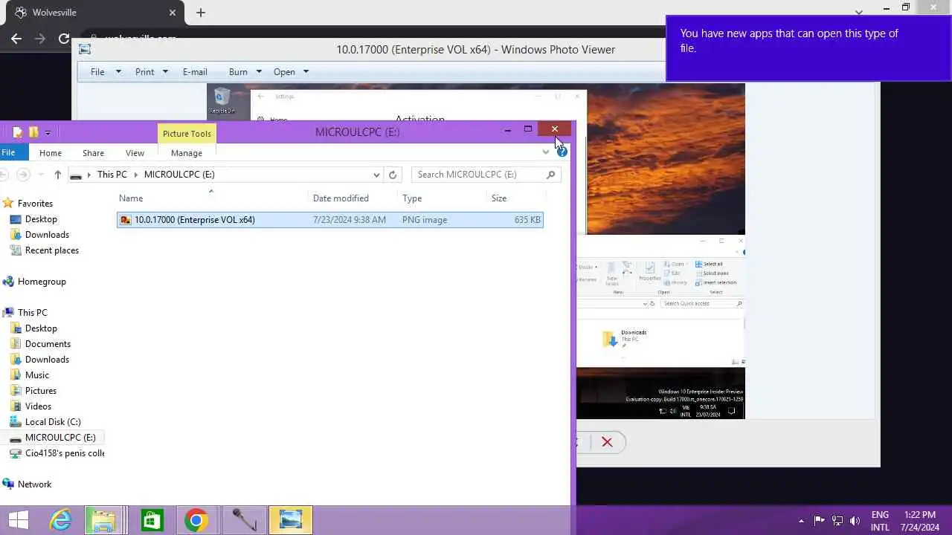Select file 10.0.17000 (Enterprise VOL x64)
Screen dimensions: 952x535
click(330, 220)
